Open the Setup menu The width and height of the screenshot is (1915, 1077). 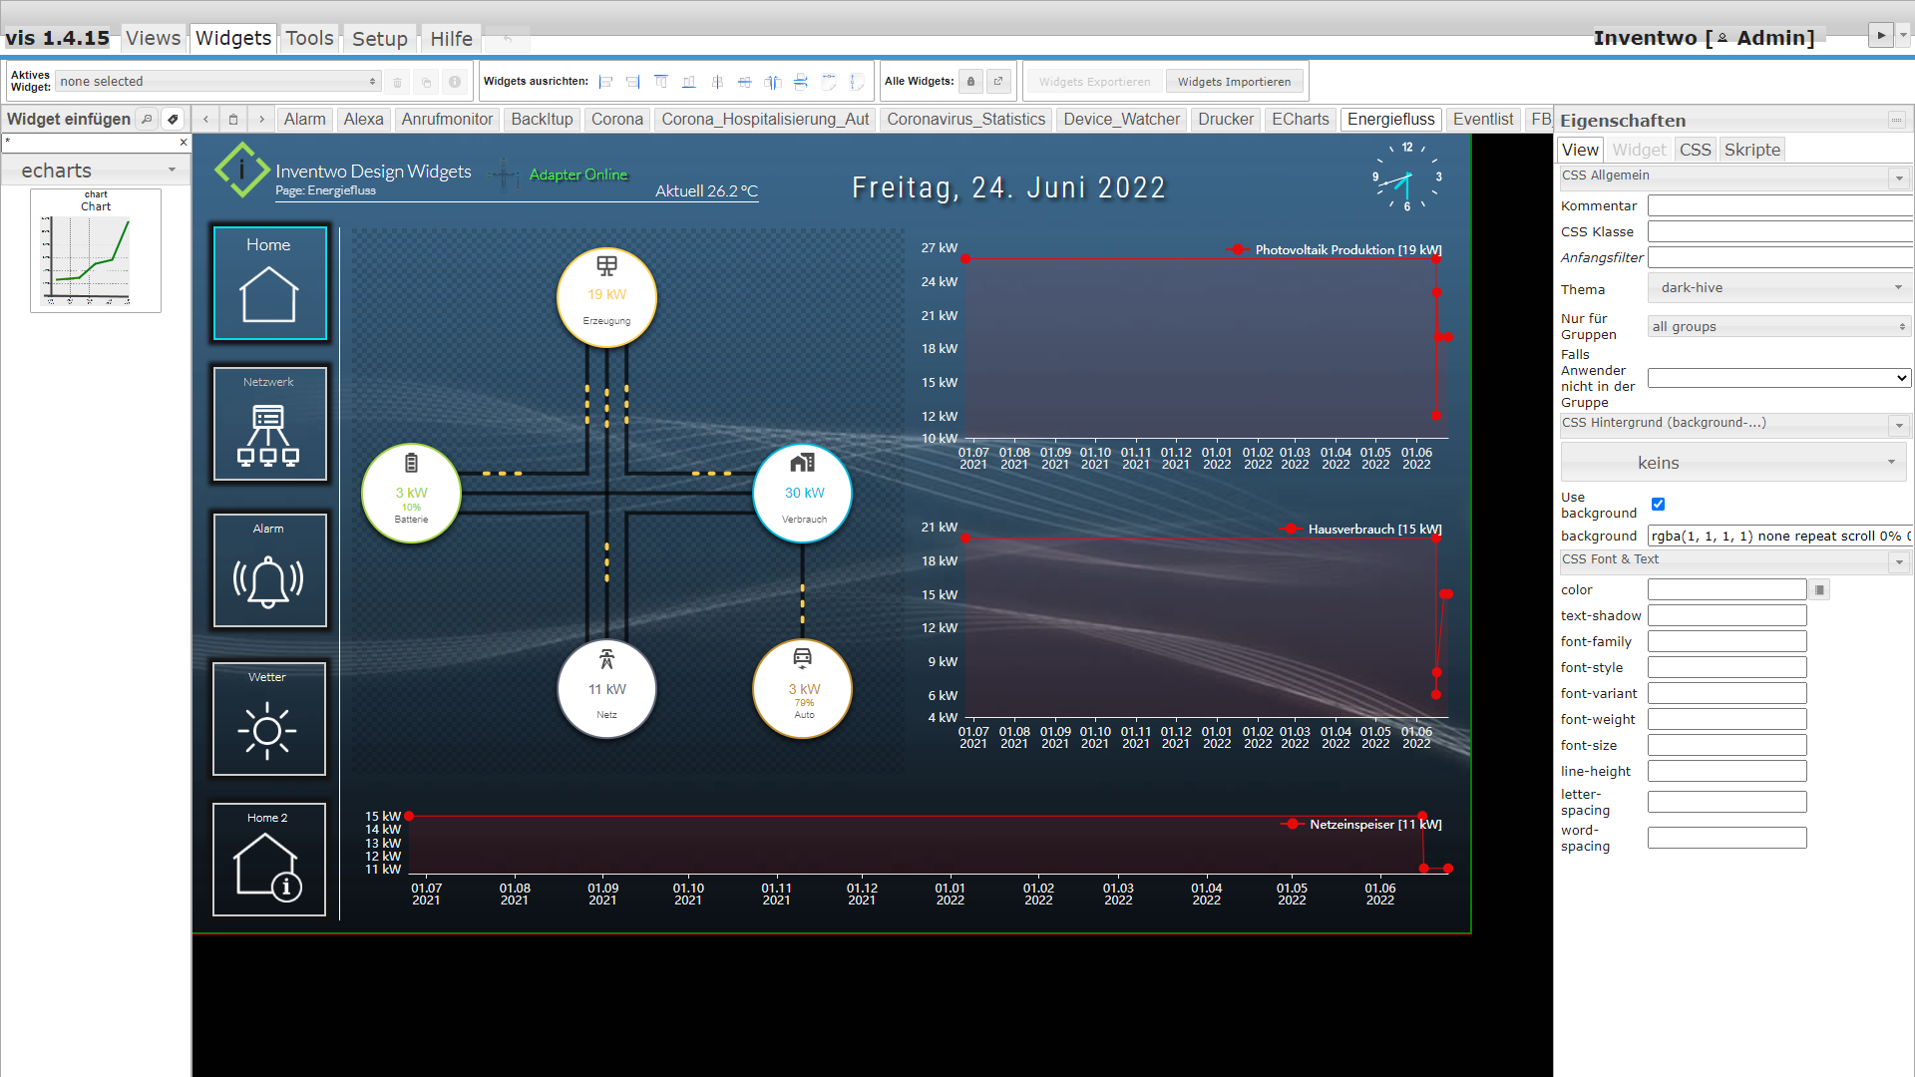[380, 39]
